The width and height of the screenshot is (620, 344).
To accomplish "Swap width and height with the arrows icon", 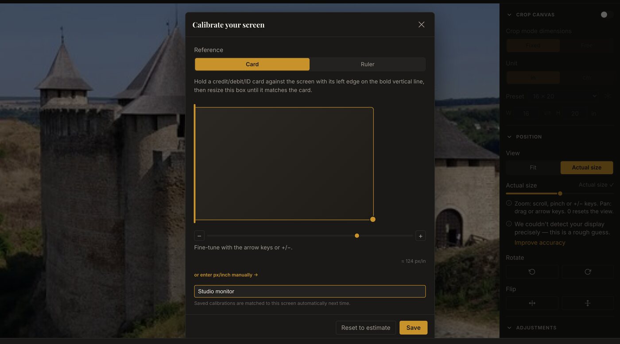I will [x=547, y=113].
